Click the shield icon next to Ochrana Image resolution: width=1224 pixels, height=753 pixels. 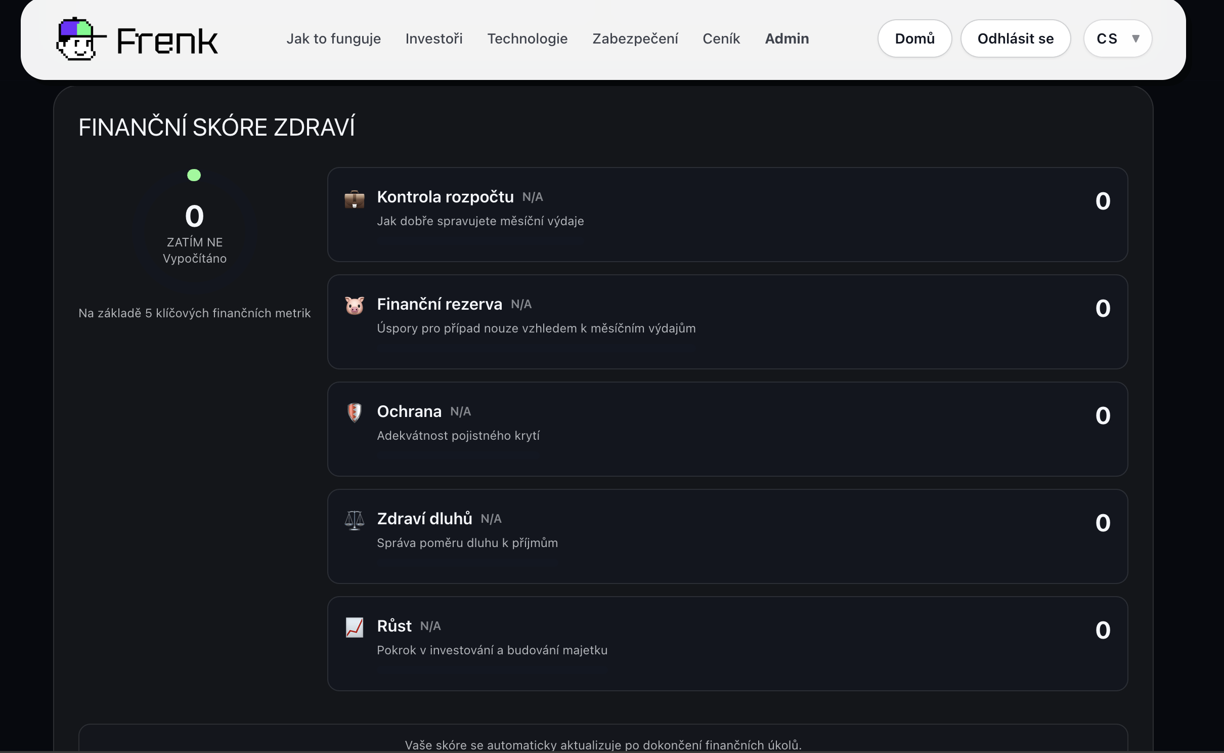(x=354, y=412)
